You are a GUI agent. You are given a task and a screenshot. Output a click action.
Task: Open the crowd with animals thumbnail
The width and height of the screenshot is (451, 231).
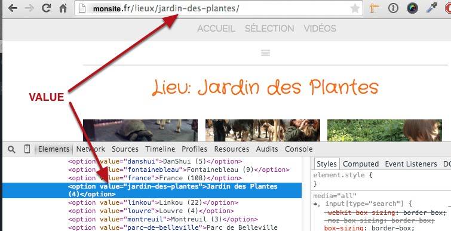pyautogui.click(x=263, y=131)
